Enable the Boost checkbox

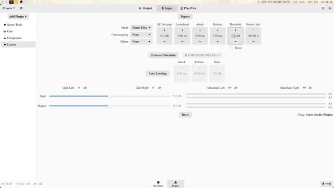(232, 48)
